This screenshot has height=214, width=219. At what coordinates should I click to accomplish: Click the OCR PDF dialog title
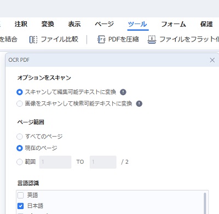[19, 60]
